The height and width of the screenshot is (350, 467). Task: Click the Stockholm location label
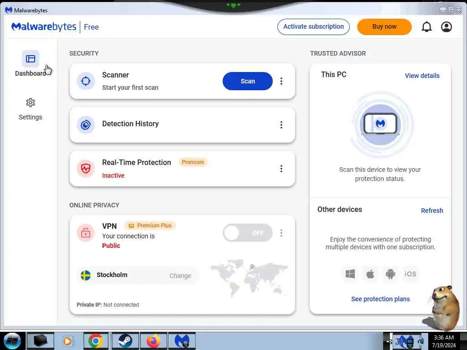click(112, 275)
